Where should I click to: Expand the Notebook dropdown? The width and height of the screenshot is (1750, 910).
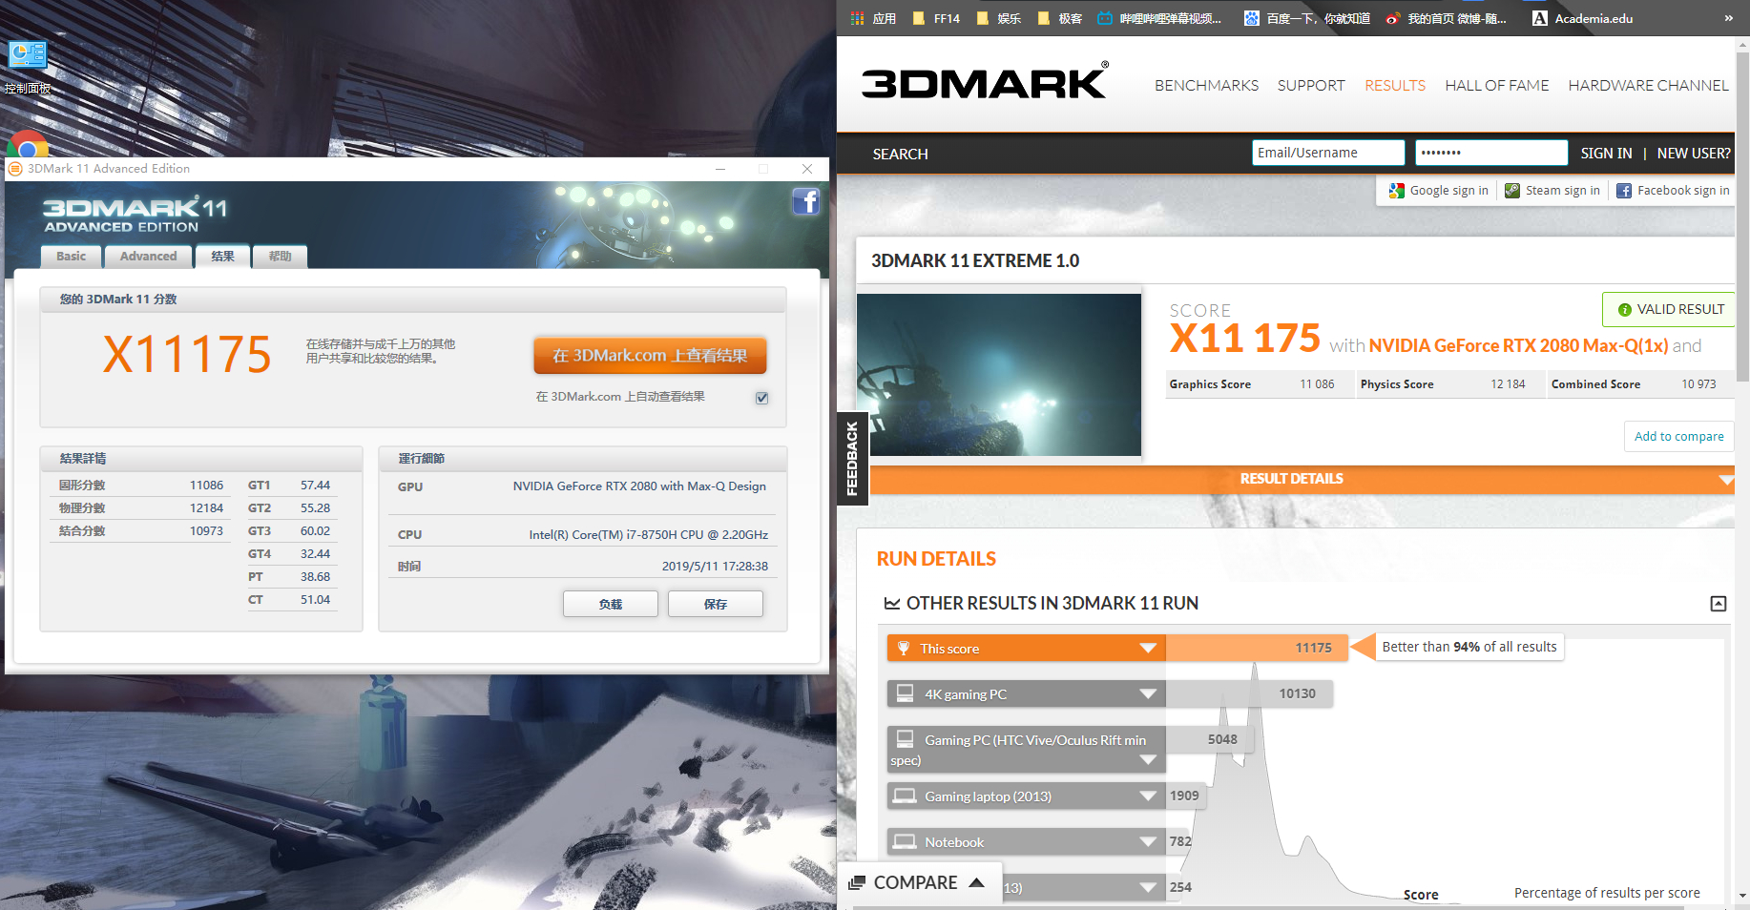click(x=1148, y=842)
